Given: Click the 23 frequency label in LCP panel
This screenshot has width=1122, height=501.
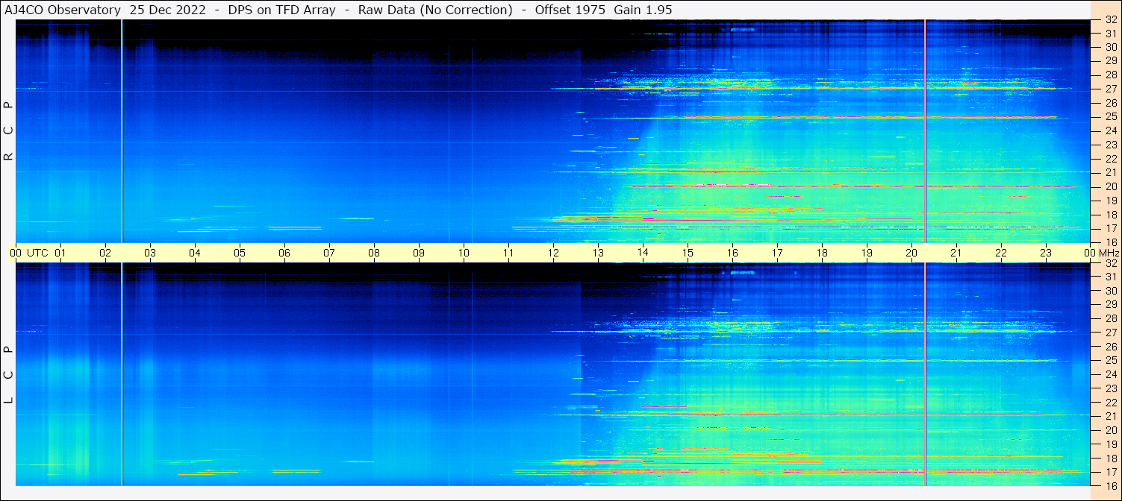Looking at the screenshot, I should coord(1111,388).
